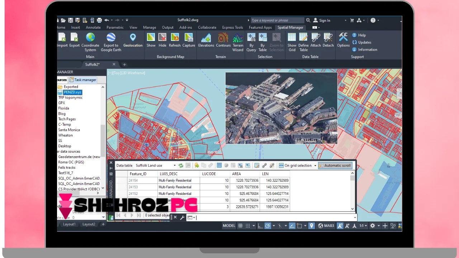Click the Undo arrow in quick access toolbar
The image size is (459, 258).
coord(107,20)
